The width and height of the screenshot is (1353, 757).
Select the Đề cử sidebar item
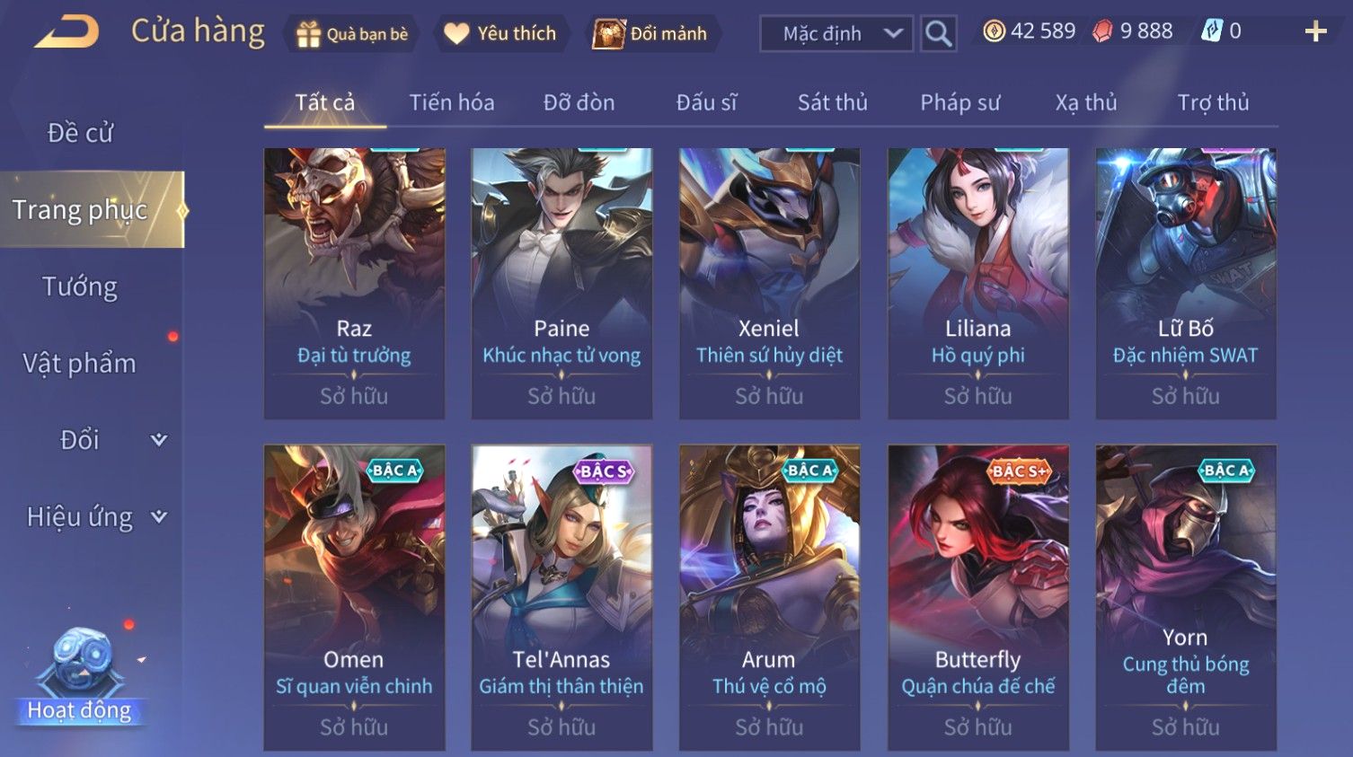click(80, 133)
